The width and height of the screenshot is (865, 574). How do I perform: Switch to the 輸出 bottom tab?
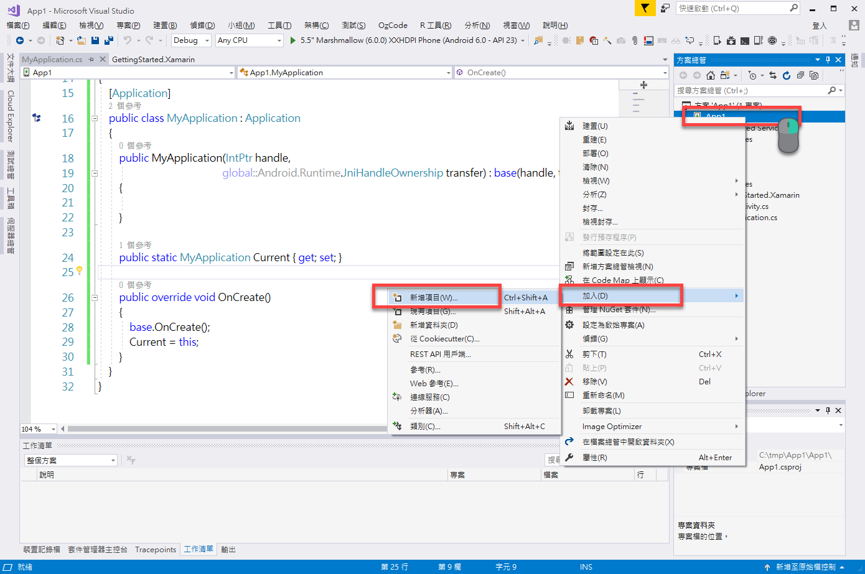(228, 549)
